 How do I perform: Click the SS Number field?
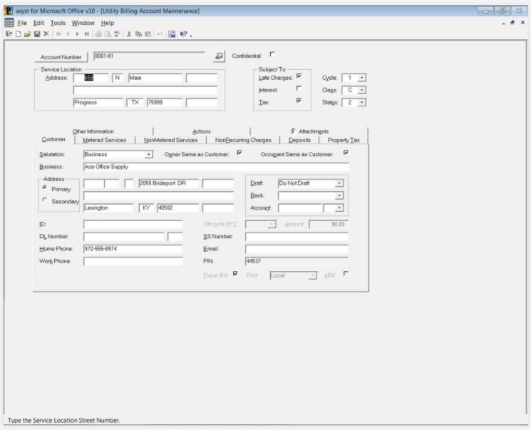pos(297,237)
